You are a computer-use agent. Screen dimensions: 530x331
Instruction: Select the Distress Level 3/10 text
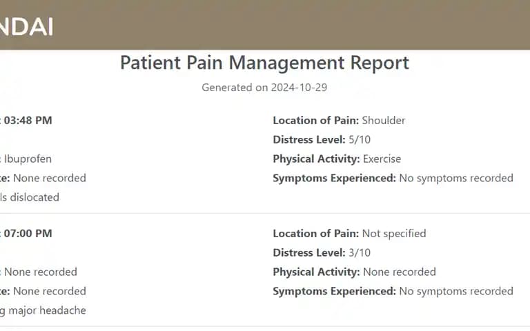coord(322,253)
